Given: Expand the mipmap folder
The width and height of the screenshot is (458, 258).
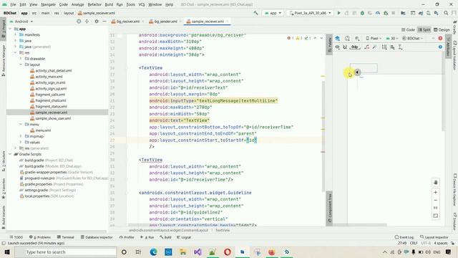Looking at the screenshot, I should 21,136.
